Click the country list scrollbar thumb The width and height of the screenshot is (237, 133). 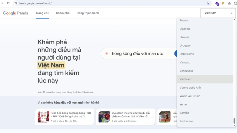[234, 121]
